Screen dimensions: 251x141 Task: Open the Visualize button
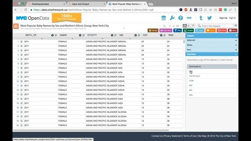click(188, 31)
